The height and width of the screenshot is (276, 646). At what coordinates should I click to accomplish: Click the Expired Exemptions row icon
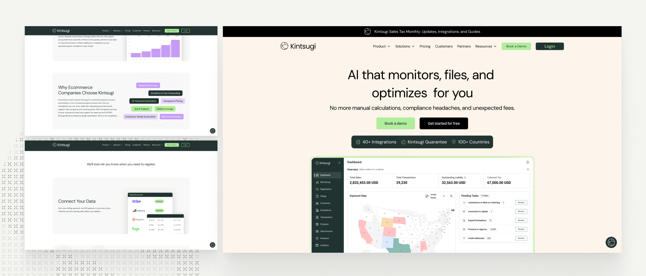(x=464, y=220)
